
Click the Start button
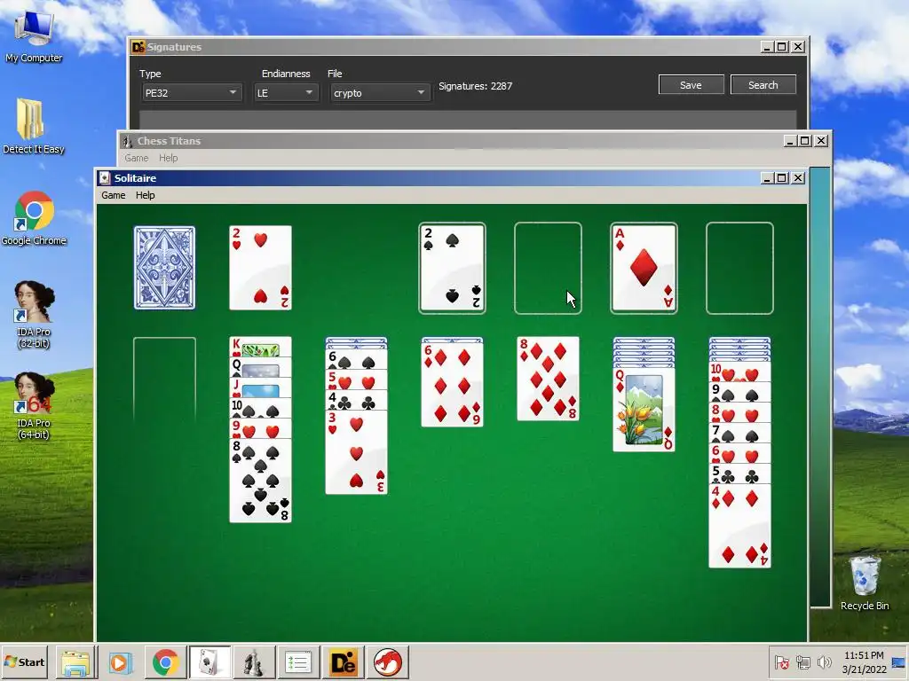click(24, 661)
